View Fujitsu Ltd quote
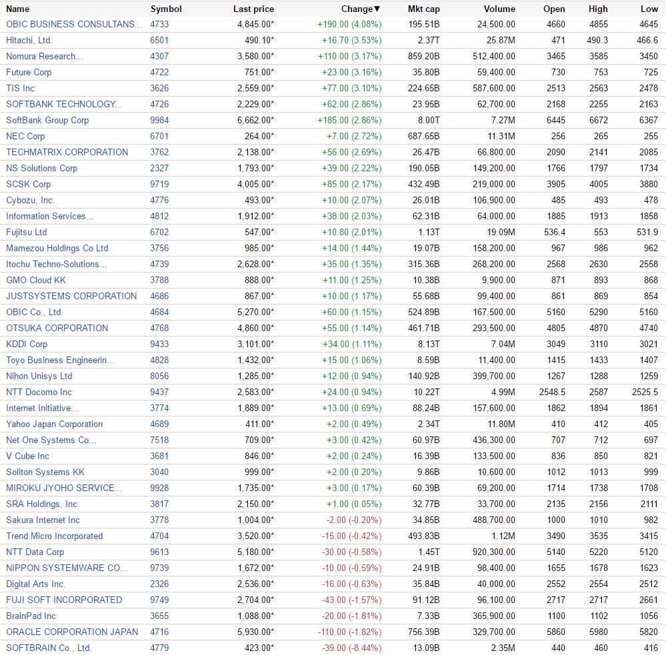 click(27, 232)
